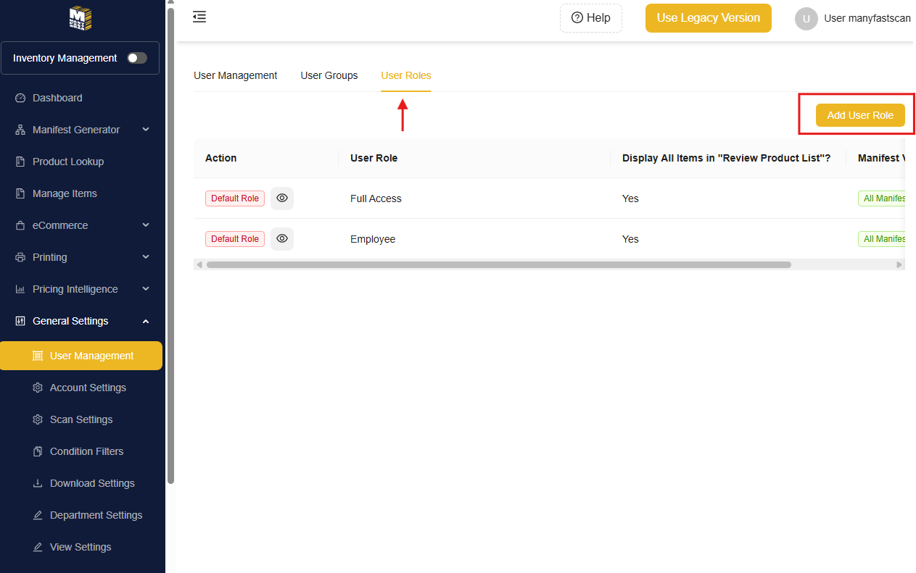Click the sidebar collapse menu icon
The image size is (916, 573).
199,17
